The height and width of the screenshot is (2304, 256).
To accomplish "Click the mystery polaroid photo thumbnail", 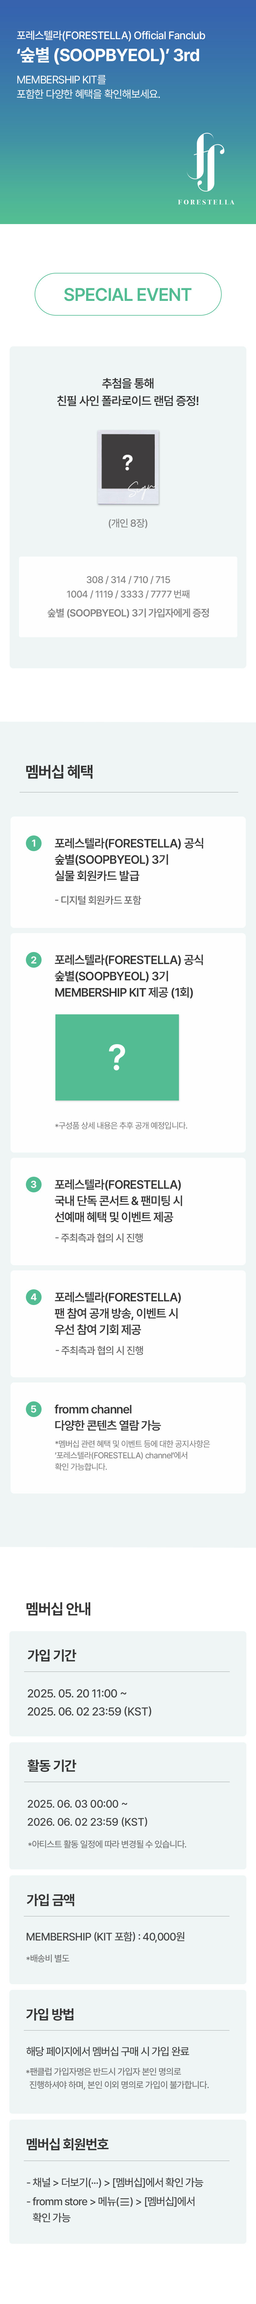I will (x=128, y=466).
